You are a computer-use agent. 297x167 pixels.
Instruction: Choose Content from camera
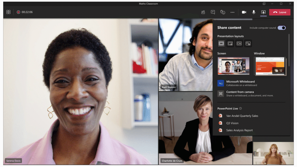point(251,94)
